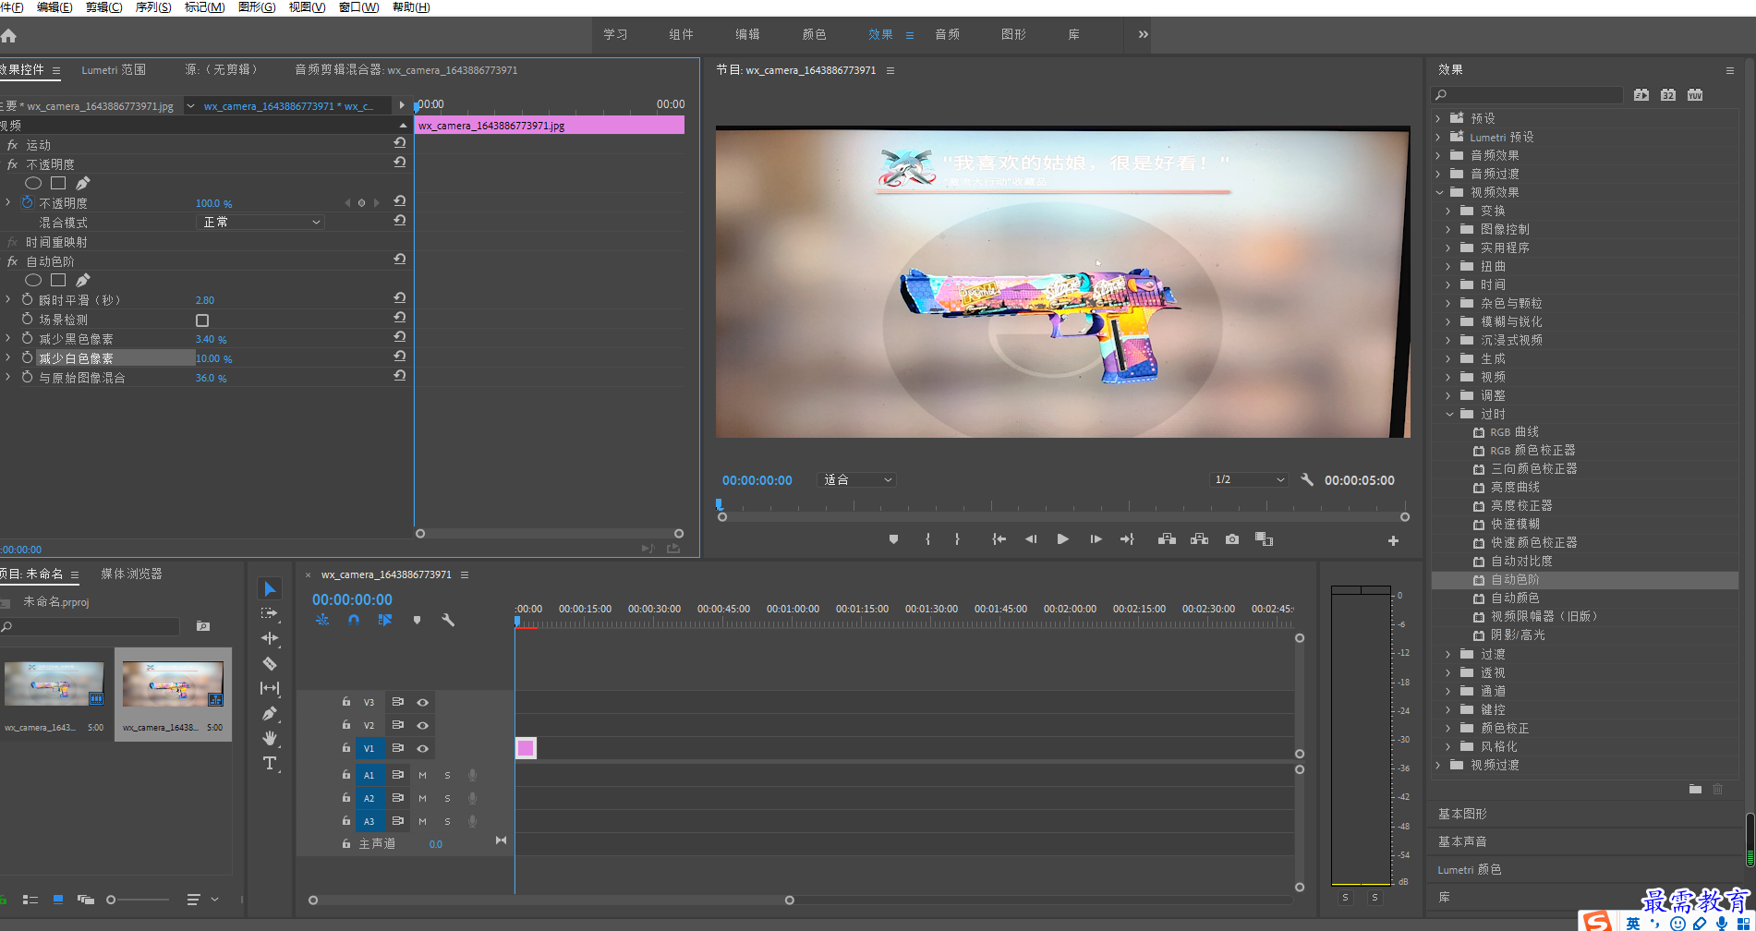Screen dimensions: 1756x931
Task: Create ellipse mask under 自动色阶
Action: click(x=33, y=280)
